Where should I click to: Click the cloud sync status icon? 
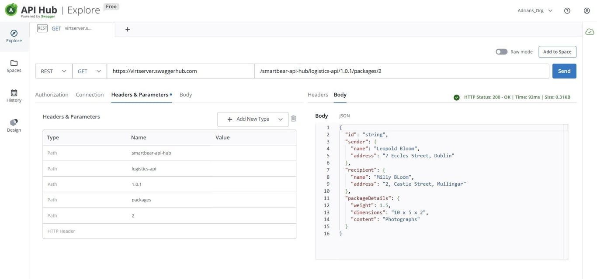coord(590,31)
